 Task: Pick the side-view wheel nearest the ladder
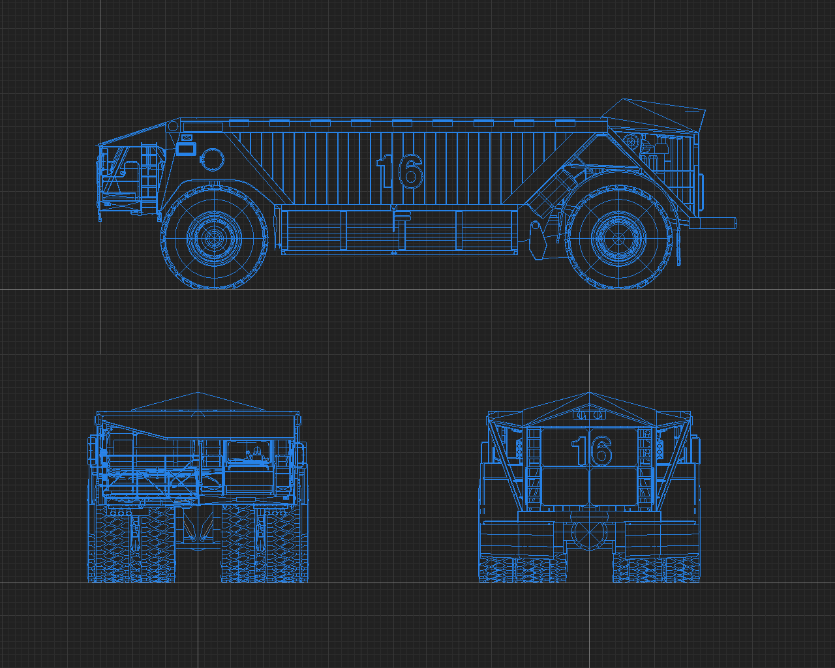pyautogui.click(x=215, y=236)
